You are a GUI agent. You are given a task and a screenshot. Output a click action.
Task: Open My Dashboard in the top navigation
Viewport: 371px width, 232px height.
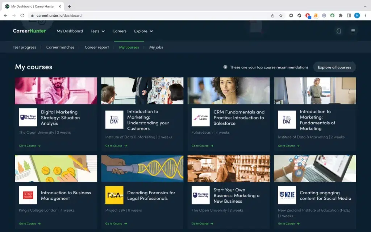[70, 31]
